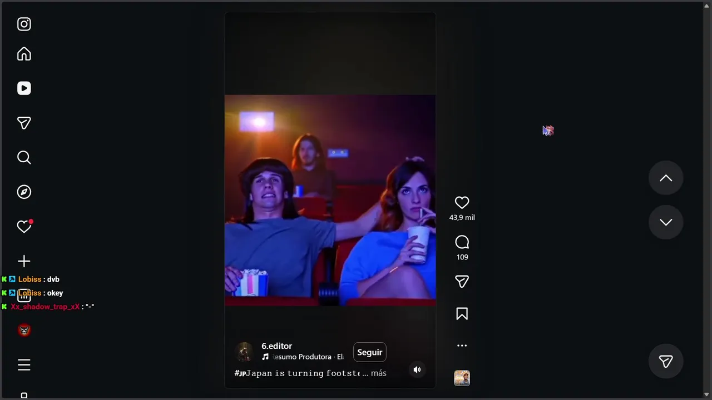Save the reel with bookmark icon
The height and width of the screenshot is (400, 712).
(x=462, y=314)
